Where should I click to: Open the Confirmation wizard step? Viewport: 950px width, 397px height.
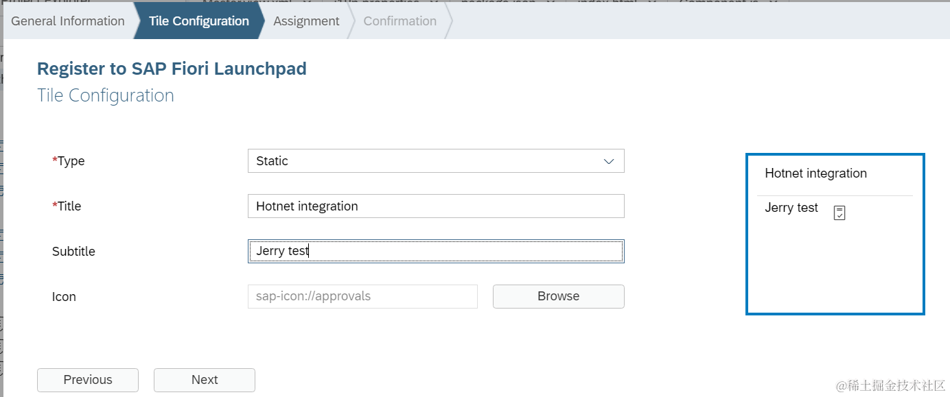(x=399, y=21)
